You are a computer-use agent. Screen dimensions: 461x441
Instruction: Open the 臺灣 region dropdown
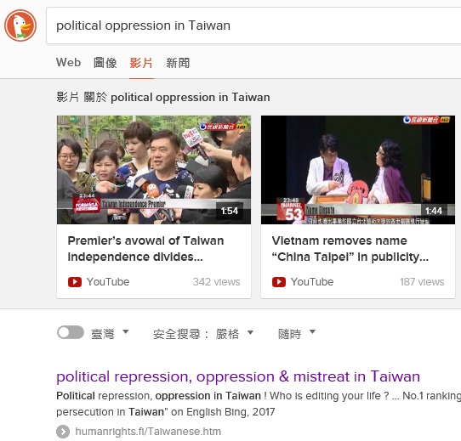pos(110,334)
